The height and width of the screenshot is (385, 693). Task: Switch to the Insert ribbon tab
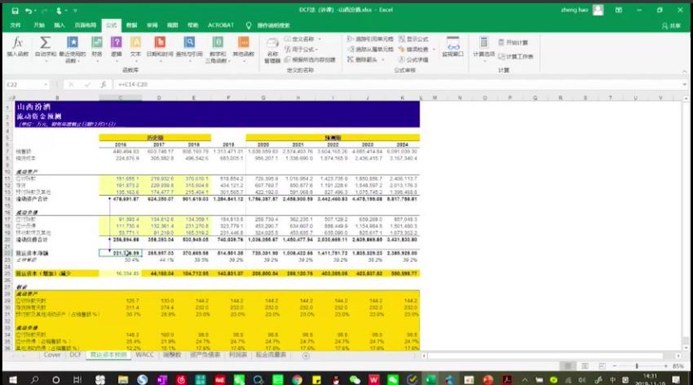click(x=60, y=25)
